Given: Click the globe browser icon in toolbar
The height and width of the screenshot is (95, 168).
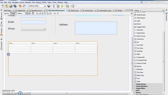Looking at the screenshot, I should [49, 6].
